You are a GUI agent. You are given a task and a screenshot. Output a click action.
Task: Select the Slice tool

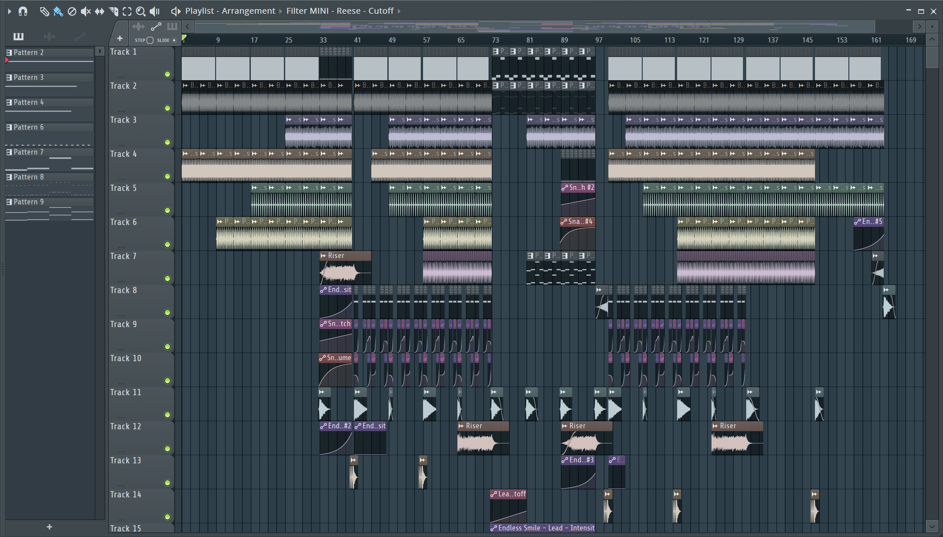pos(113,11)
